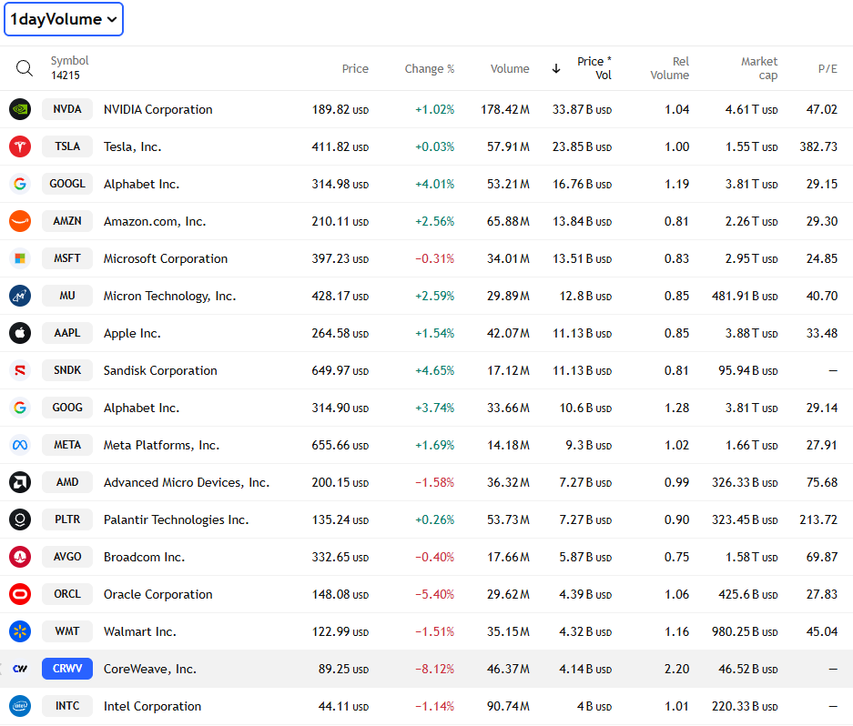Open the MU ticker badge
This screenshot has width=853, height=726.
tap(67, 296)
